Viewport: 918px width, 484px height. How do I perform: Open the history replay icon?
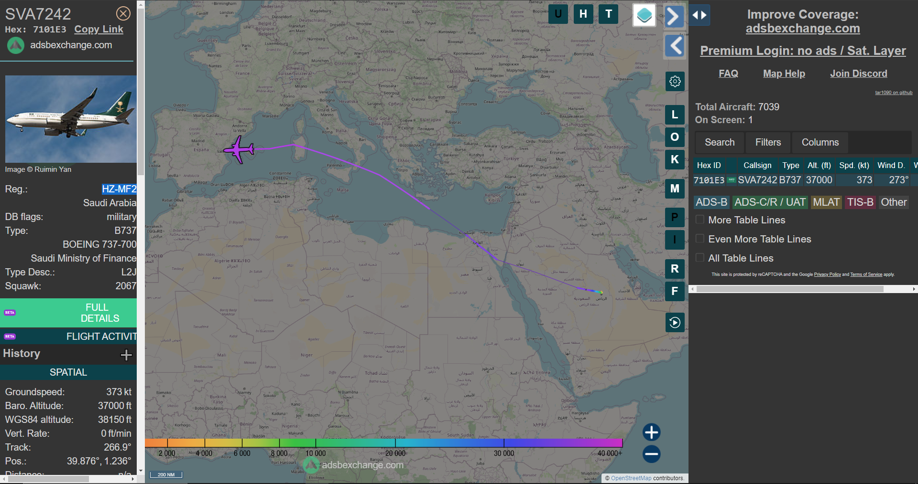[x=675, y=323]
